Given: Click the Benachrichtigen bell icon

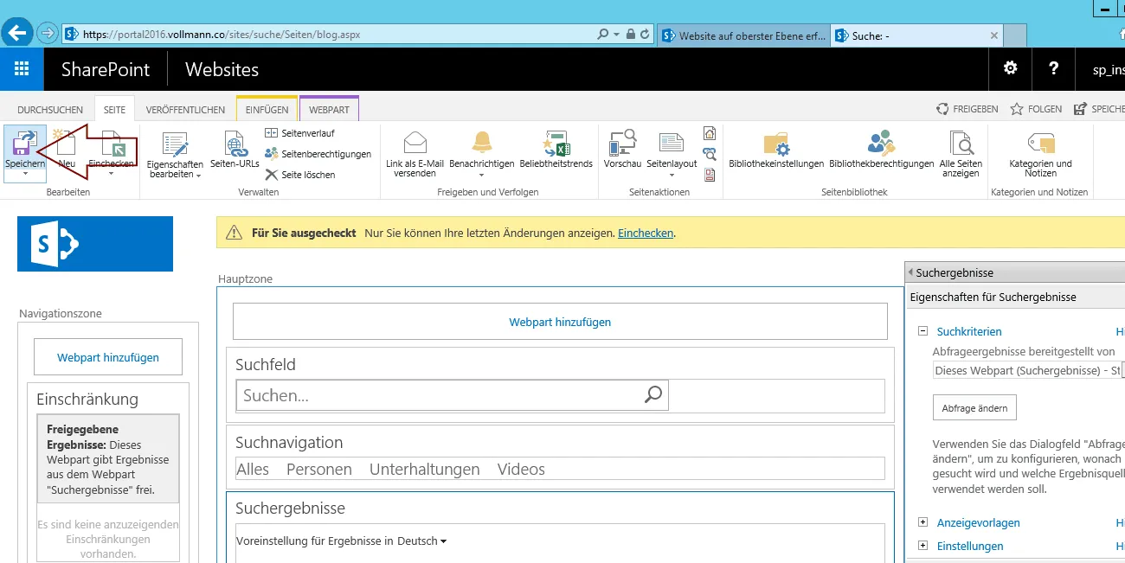Looking at the screenshot, I should 482,143.
